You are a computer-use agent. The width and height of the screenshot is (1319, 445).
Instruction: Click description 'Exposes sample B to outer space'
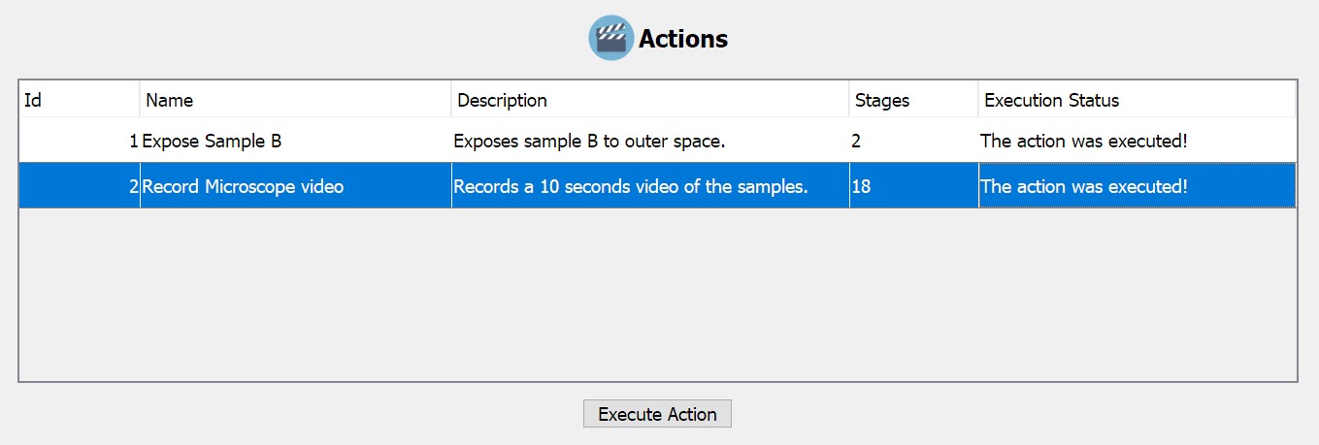click(x=589, y=141)
